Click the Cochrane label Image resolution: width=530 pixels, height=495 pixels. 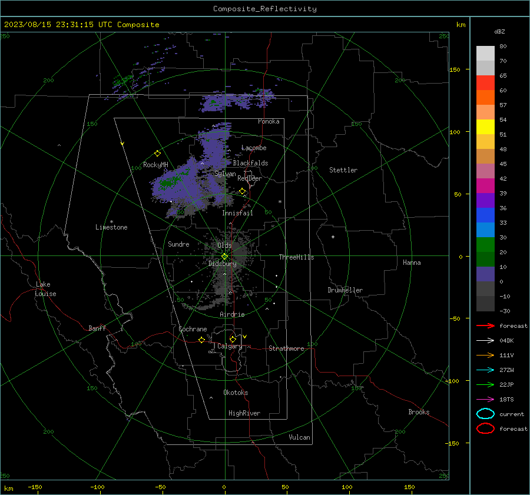pyautogui.click(x=193, y=329)
